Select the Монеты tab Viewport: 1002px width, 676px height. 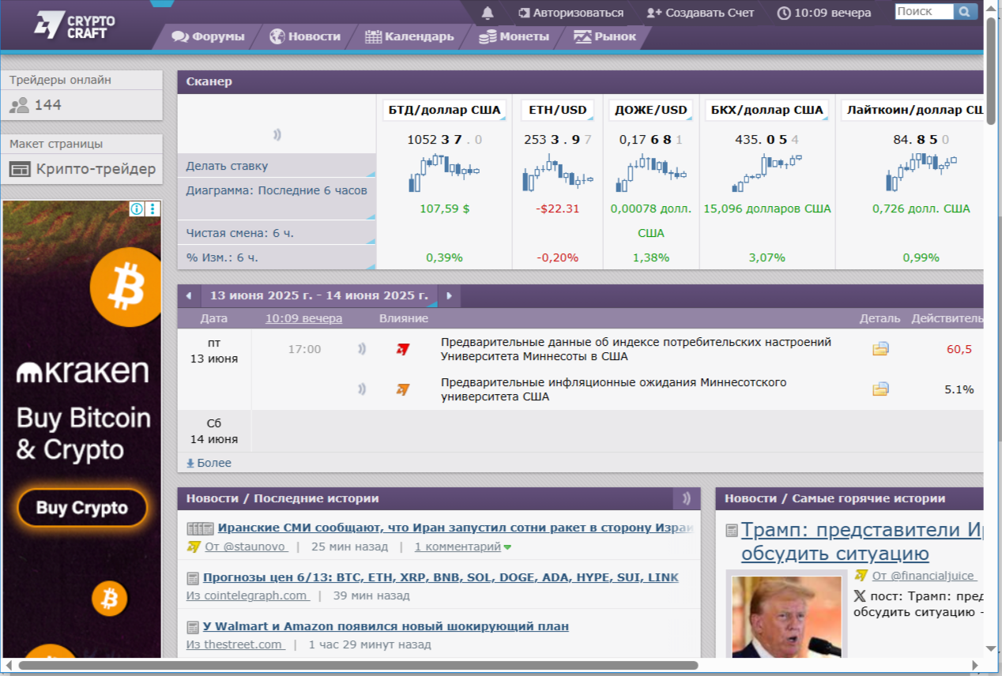click(x=514, y=36)
